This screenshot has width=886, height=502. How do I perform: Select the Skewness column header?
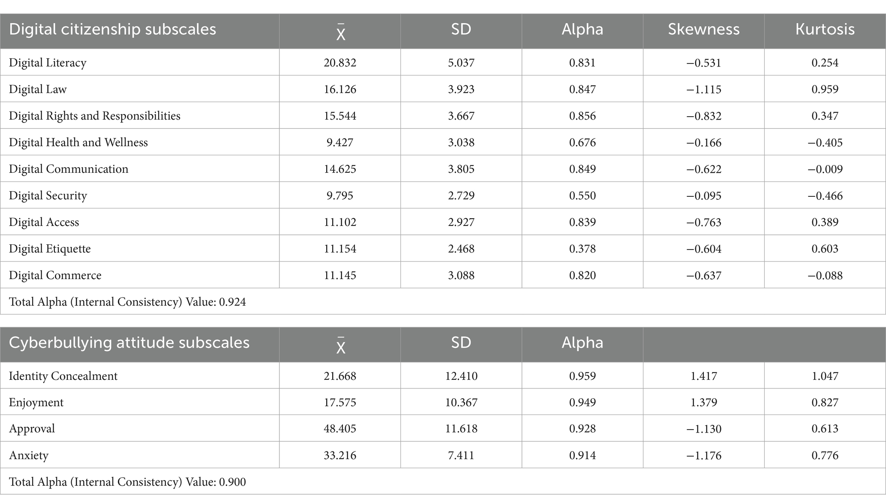click(703, 29)
